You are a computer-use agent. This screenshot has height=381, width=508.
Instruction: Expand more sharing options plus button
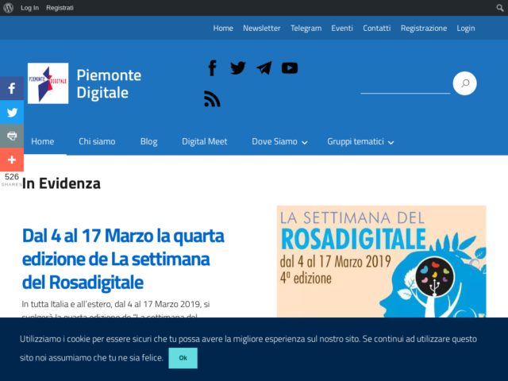[x=12, y=160]
